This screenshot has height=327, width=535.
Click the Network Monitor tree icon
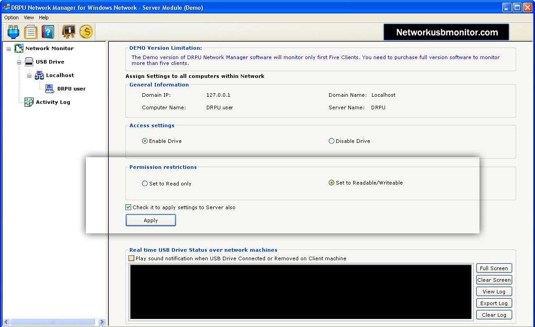19,48
